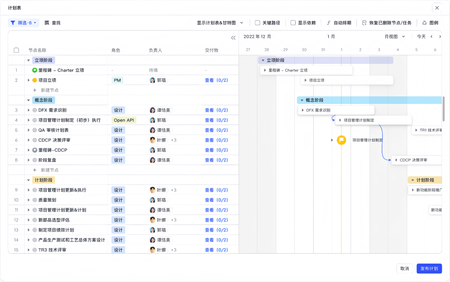Click the green milestone icon for Charter 立项
This screenshot has width=450, height=282.
click(x=35, y=70)
